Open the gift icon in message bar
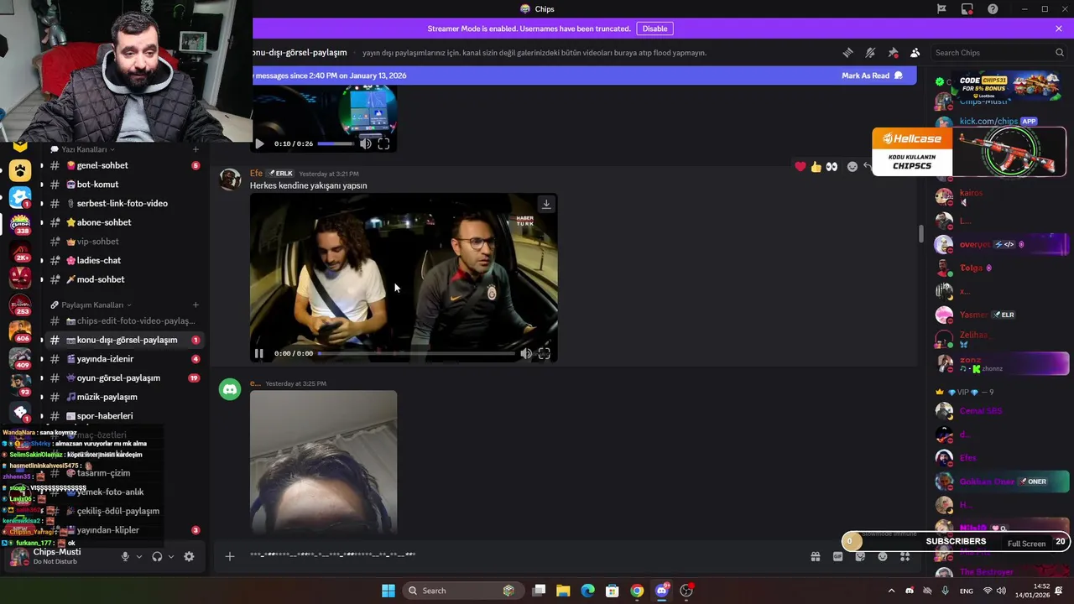 [815, 556]
